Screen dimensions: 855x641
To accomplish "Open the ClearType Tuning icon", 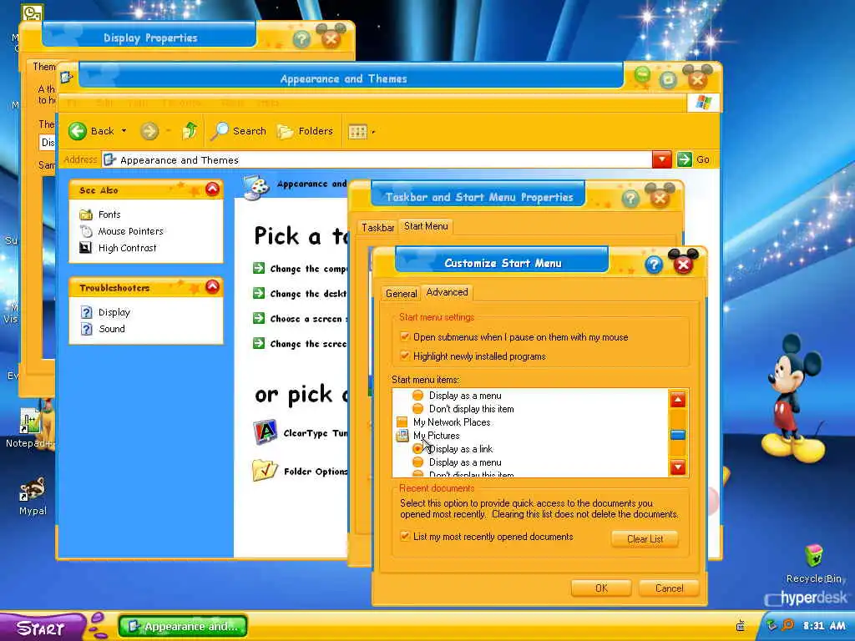I will click(265, 432).
